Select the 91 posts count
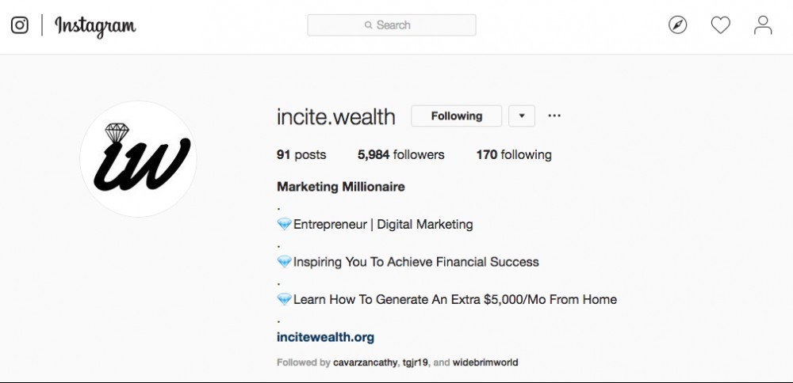 [301, 155]
